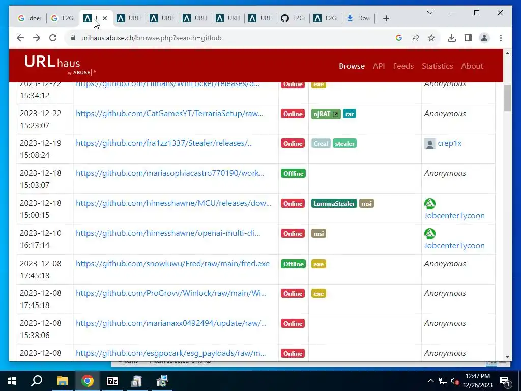Open snowluwu Fred fred.exe link
The width and height of the screenshot is (521, 391).
(x=172, y=263)
